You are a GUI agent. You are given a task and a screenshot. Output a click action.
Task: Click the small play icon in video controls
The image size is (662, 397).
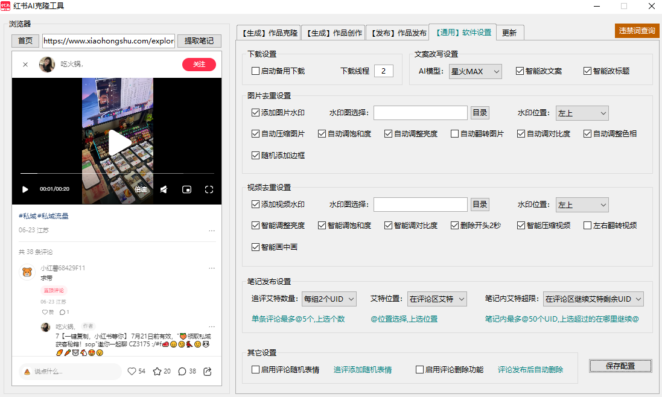pos(25,189)
